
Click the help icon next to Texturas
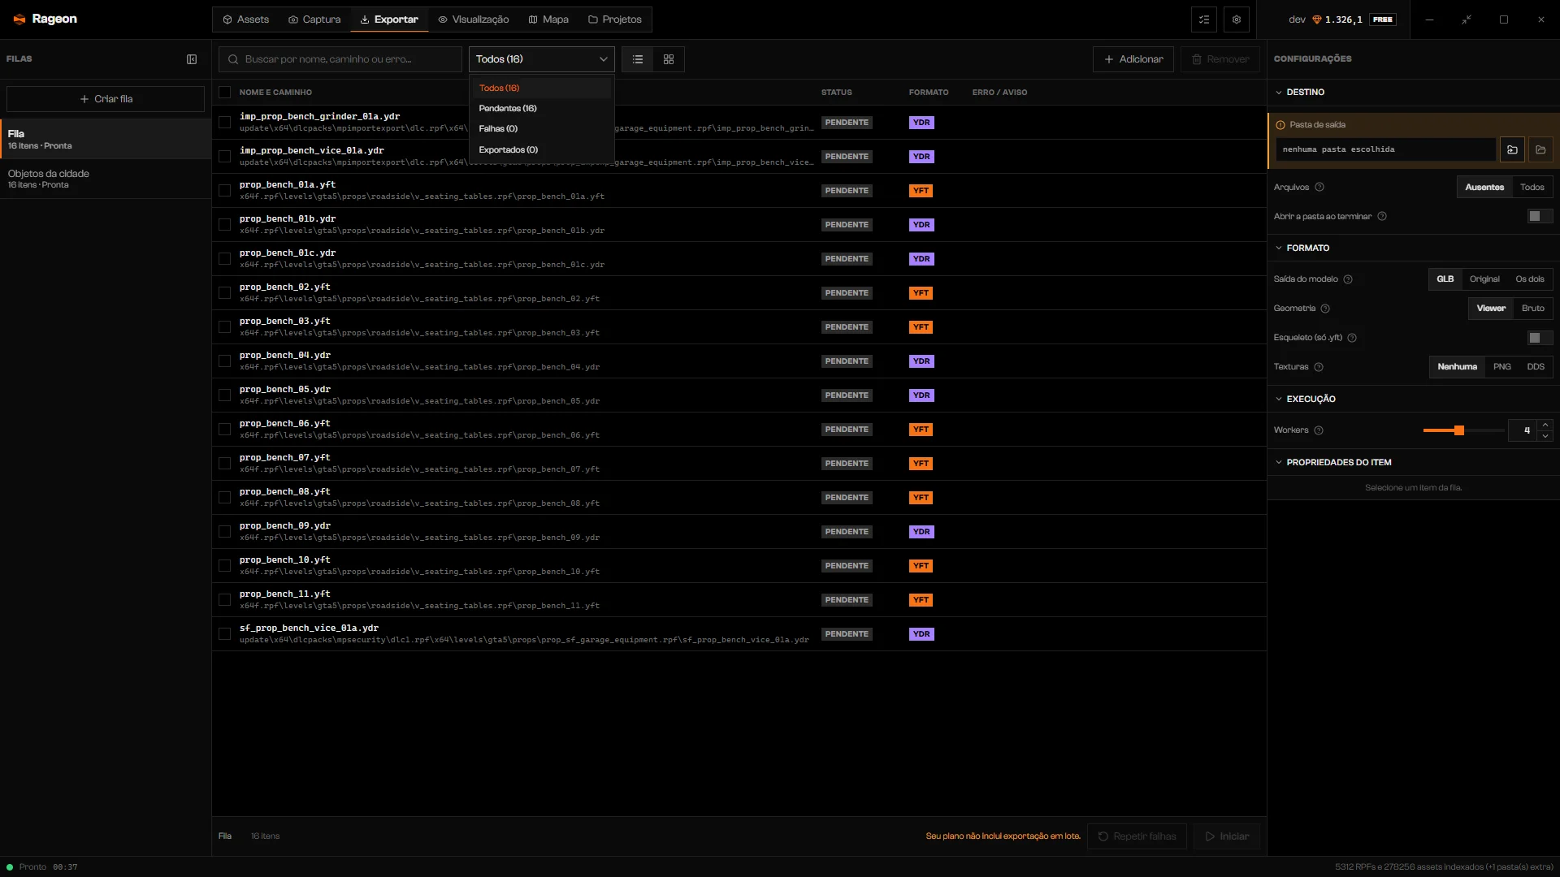(x=1319, y=367)
